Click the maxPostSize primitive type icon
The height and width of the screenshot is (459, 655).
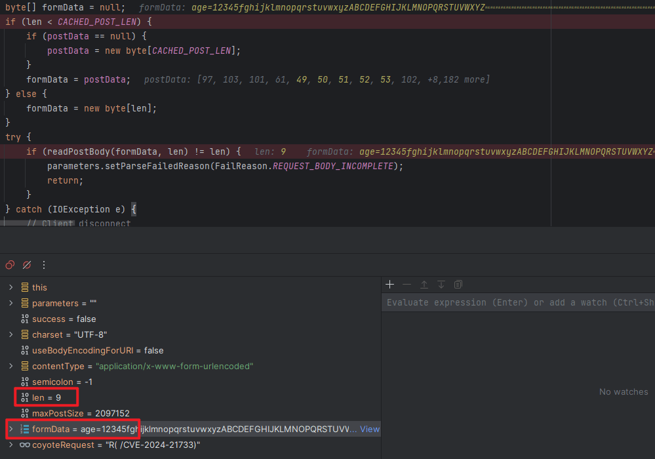click(x=25, y=414)
